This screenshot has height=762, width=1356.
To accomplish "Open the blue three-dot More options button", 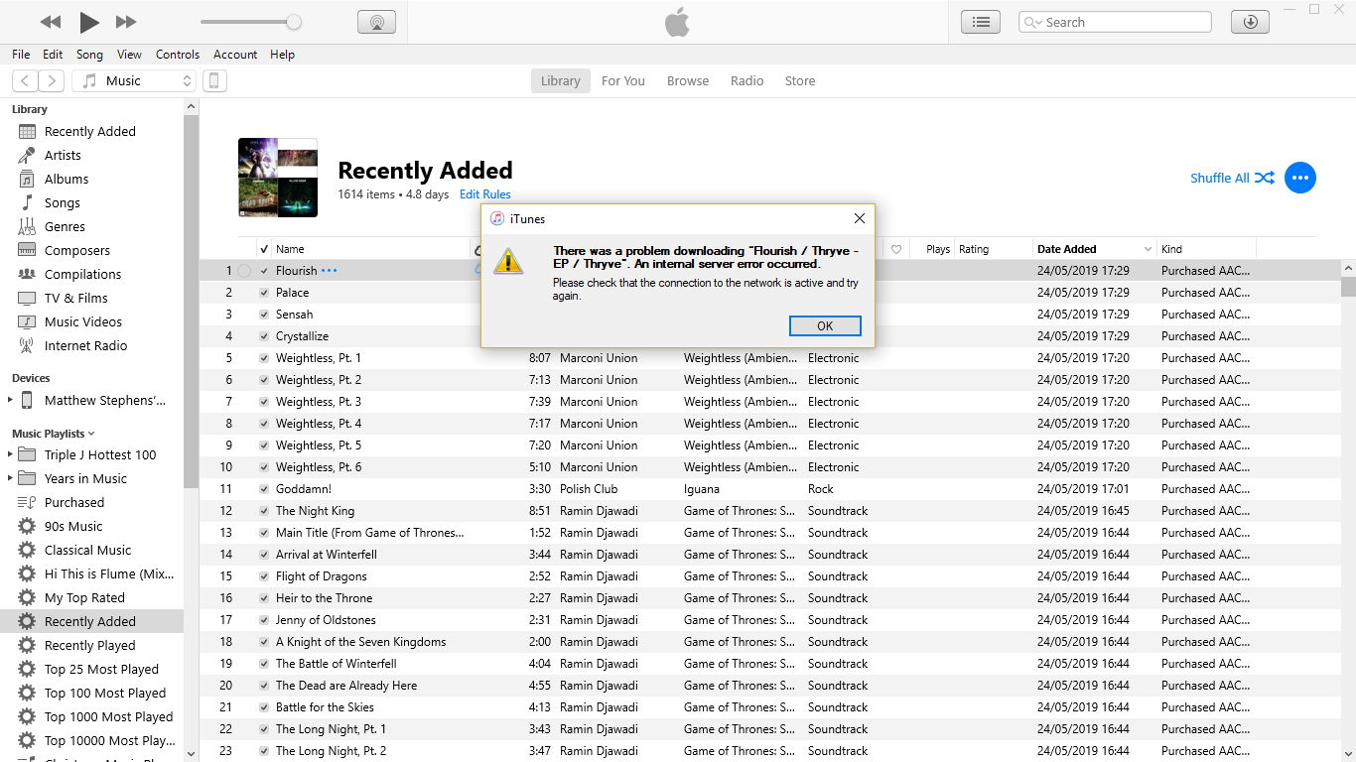I will click(1300, 178).
